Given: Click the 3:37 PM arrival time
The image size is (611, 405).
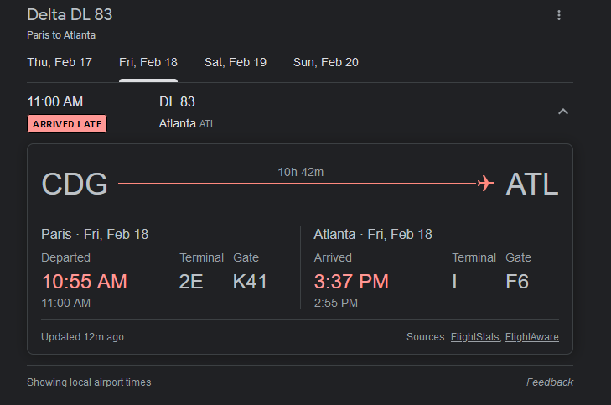Looking at the screenshot, I should pyautogui.click(x=351, y=282).
